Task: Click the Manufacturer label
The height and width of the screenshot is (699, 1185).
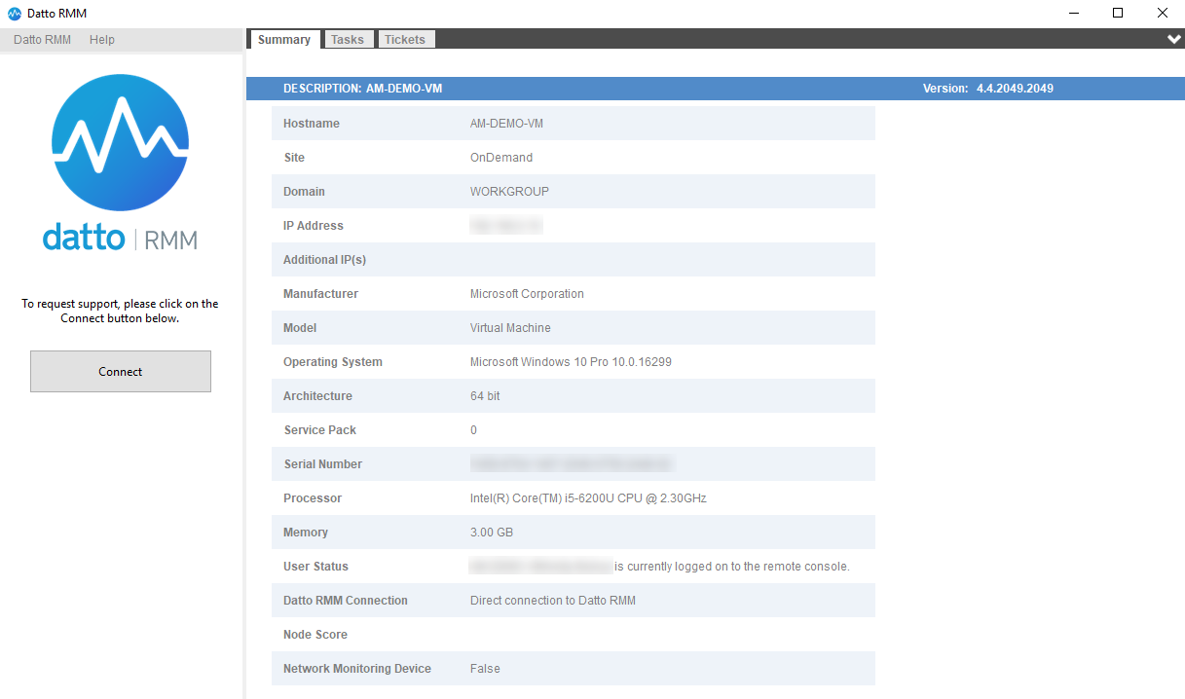Action: [x=320, y=294]
